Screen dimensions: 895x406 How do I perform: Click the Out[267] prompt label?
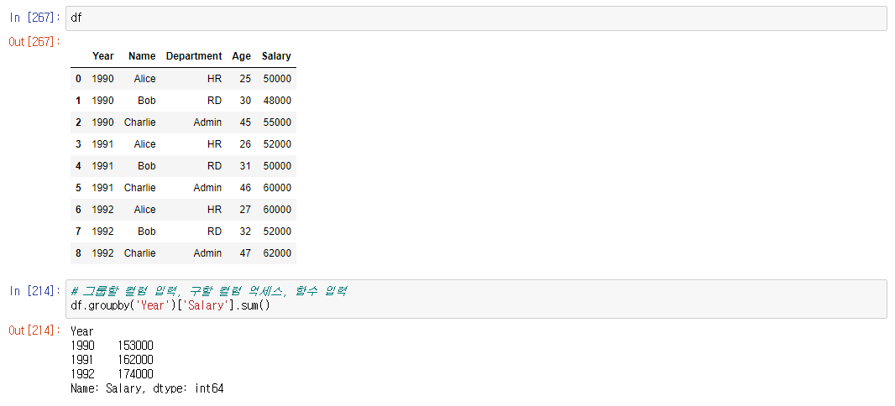click(34, 42)
